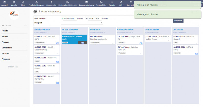Viewport: 203px width, 107px height.
Task: Open CU1807-0014 METOR SARL card
Action: point(186,50)
